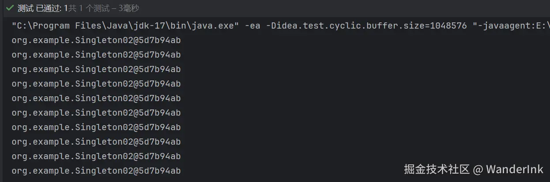This screenshot has width=550, height=182.
Task: Select the fifth Singleton02 output line
Action: coord(96,98)
